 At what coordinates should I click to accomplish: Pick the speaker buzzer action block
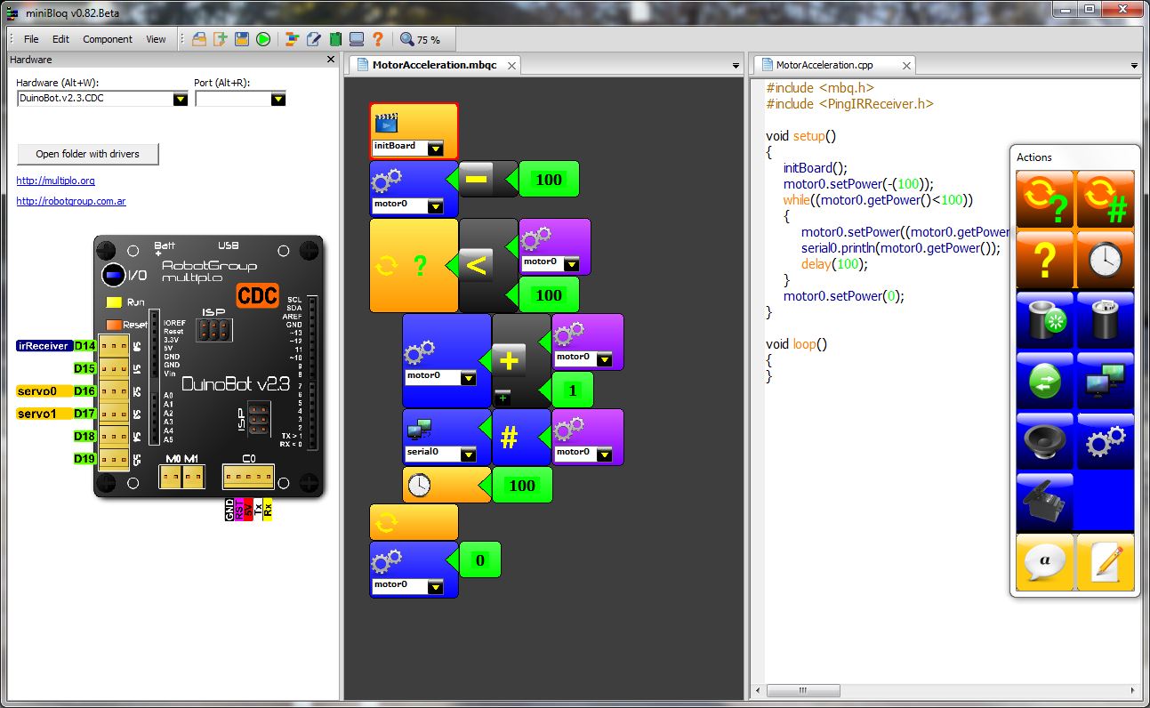1045,441
